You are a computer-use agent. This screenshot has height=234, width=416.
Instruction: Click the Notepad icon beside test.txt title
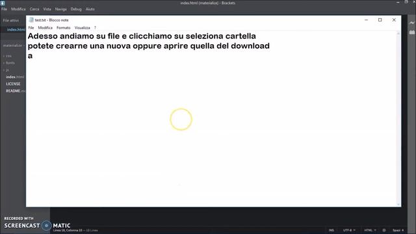(31, 20)
